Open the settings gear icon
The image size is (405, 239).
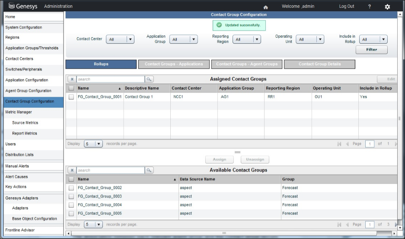pyautogui.click(x=387, y=7)
